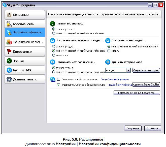
Task: Click the flag icon next to Оповещения
Action: [9, 52]
